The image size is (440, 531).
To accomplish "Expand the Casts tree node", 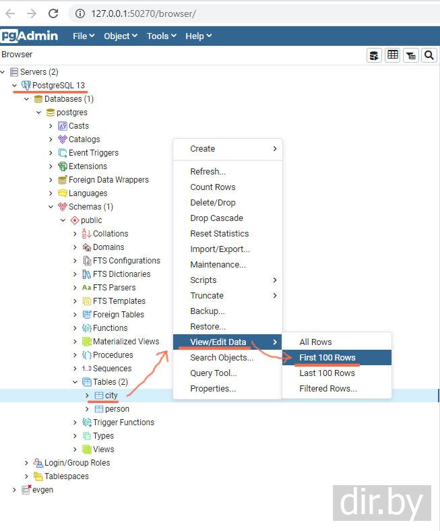I will coord(51,126).
